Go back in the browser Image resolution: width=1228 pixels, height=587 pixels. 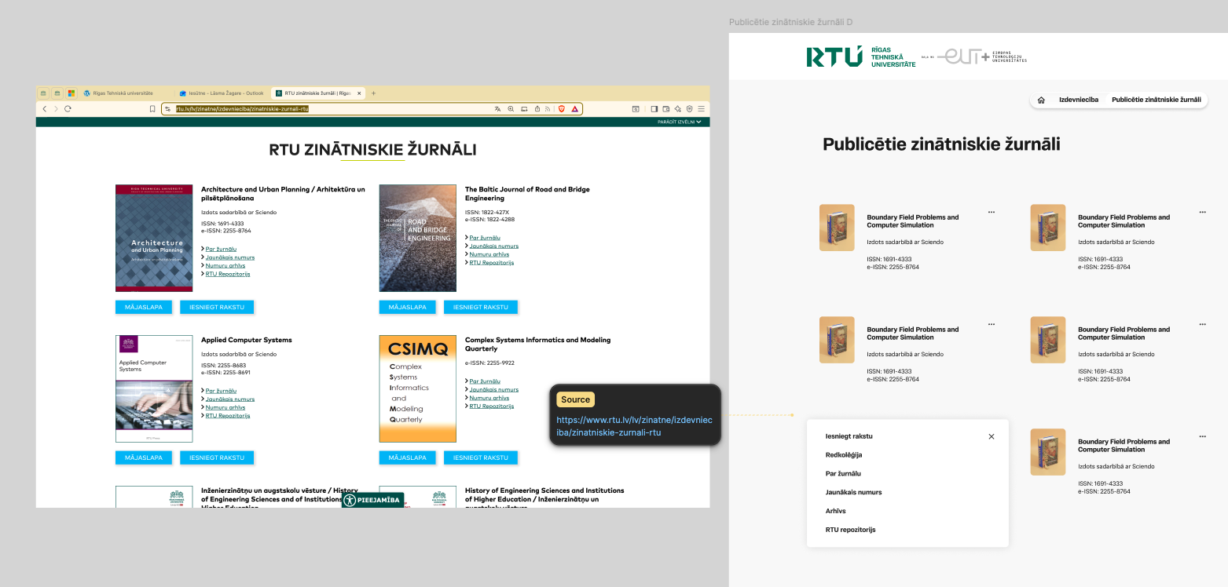pyautogui.click(x=45, y=109)
